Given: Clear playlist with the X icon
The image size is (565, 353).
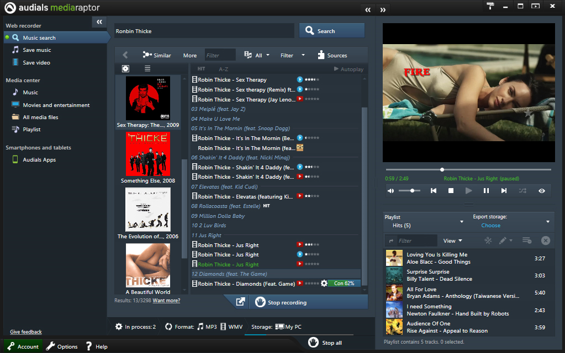Looking at the screenshot, I should click(x=545, y=240).
